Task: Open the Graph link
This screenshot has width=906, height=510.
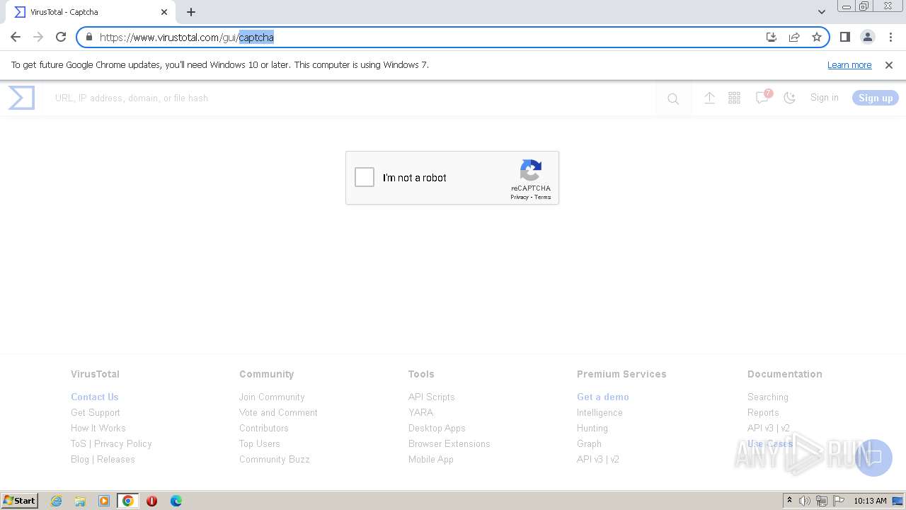Action: 589,443
